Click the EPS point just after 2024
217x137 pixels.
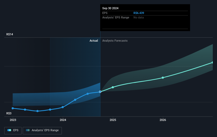[x=75, y=100]
